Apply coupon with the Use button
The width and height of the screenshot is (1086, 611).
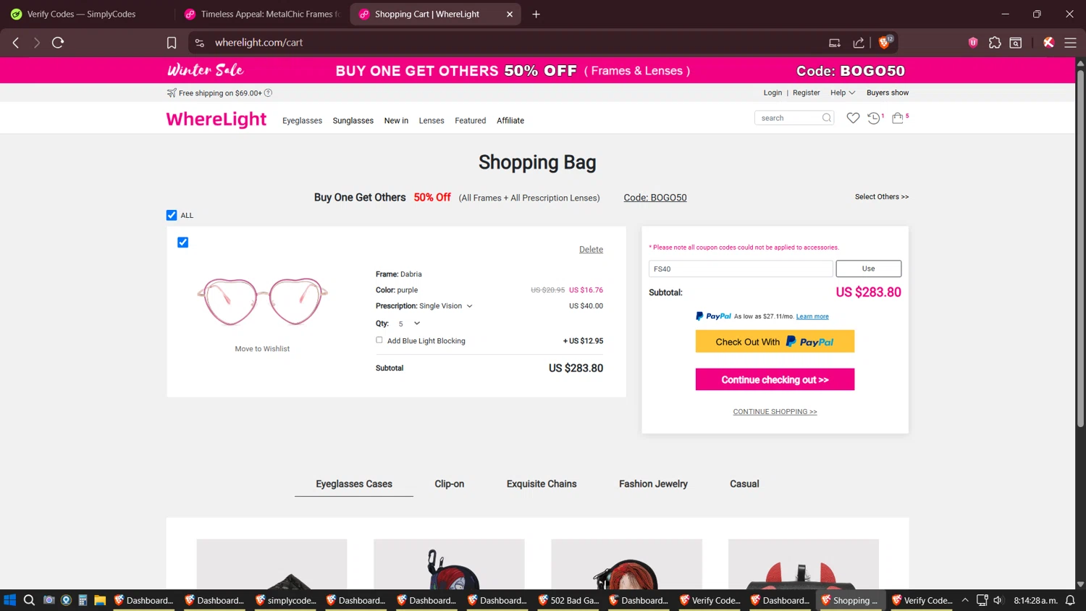[x=868, y=269]
